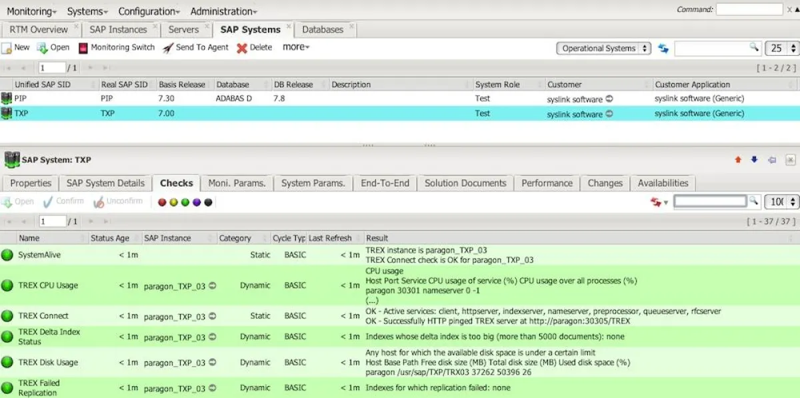Toggle the purple status filter dot
800x398 pixels.
[197, 202]
